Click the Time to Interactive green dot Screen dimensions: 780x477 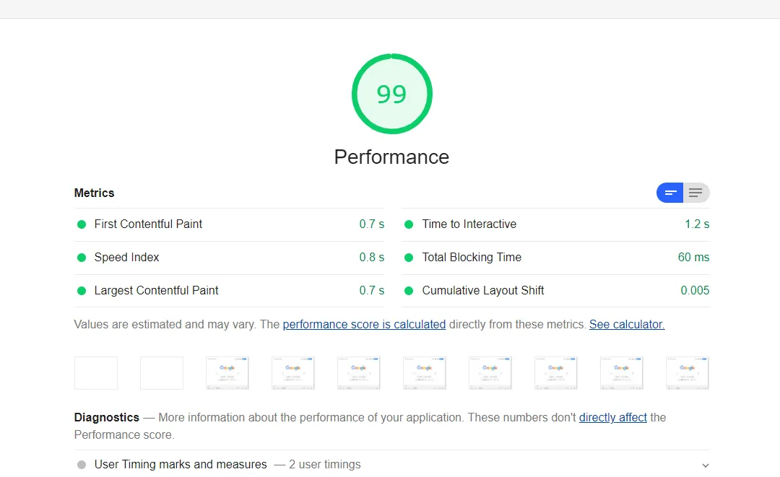[409, 224]
